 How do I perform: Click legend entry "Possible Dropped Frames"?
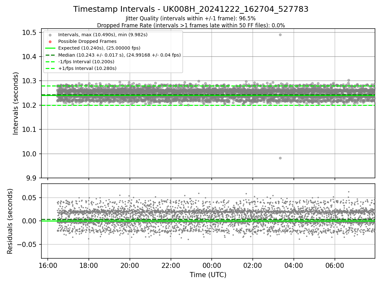point(87,41)
